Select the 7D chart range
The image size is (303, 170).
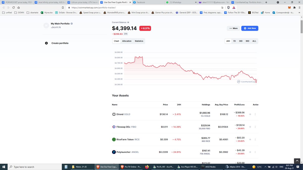(x=234, y=41)
